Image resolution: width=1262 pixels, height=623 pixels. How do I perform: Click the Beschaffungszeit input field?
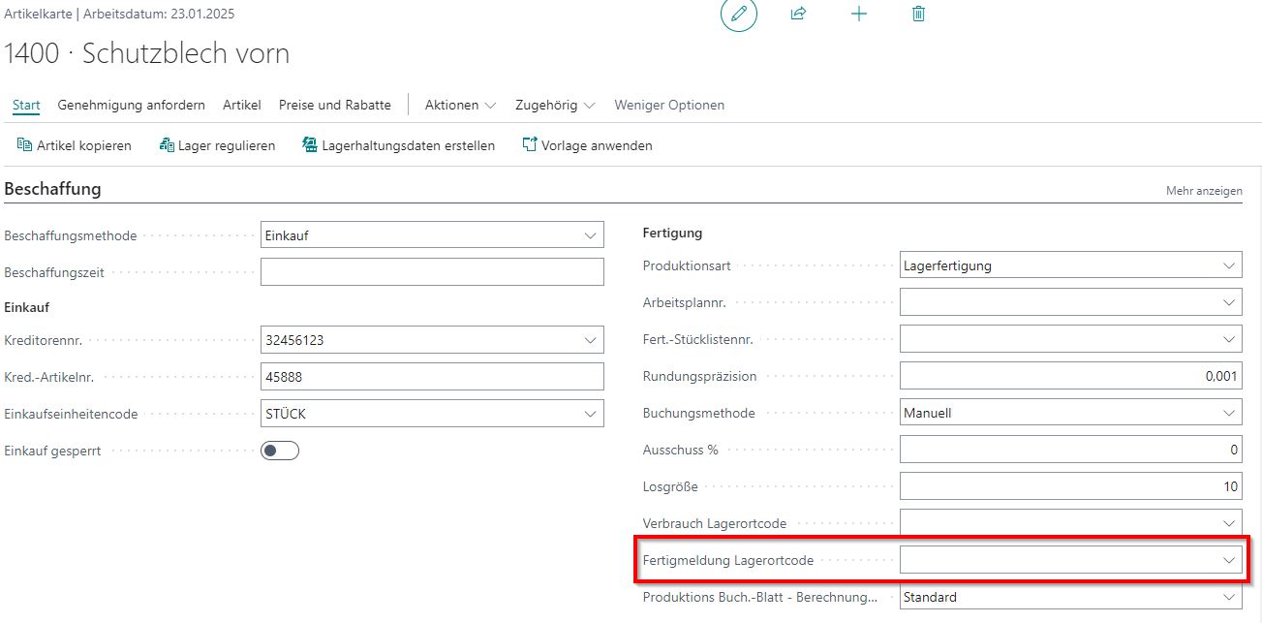pyautogui.click(x=432, y=272)
